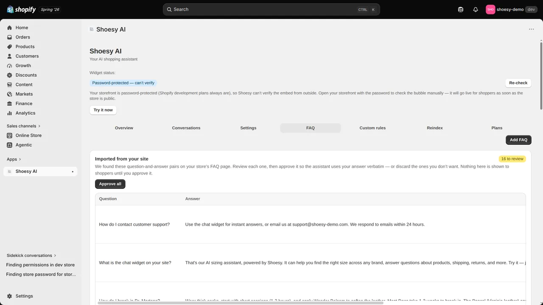Click the Spring '26 edition badge
This screenshot has height=305, width=543.
[50, 9]
